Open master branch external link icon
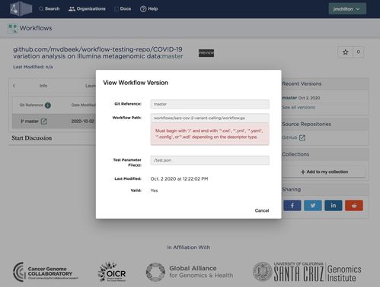 [x=43, y=121]
